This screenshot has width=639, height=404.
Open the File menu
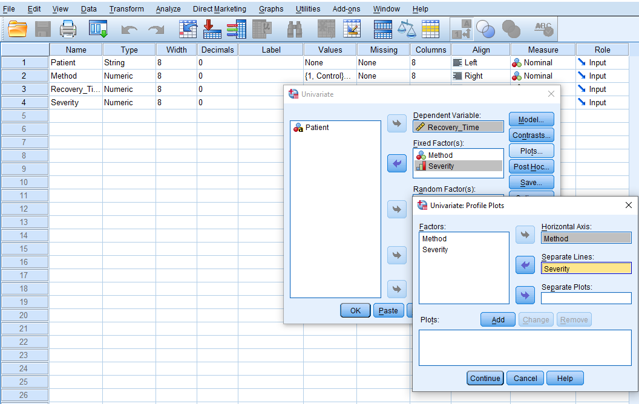click(8, 9)
